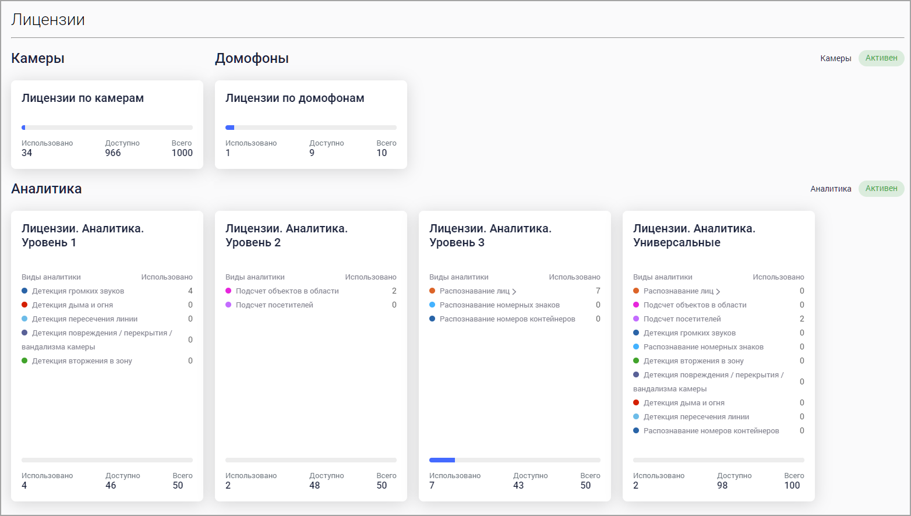The image size is (911, 516).
Task: Click Детекция вторжения в зону in Универсальные card
Action: [x=693, y=361]
